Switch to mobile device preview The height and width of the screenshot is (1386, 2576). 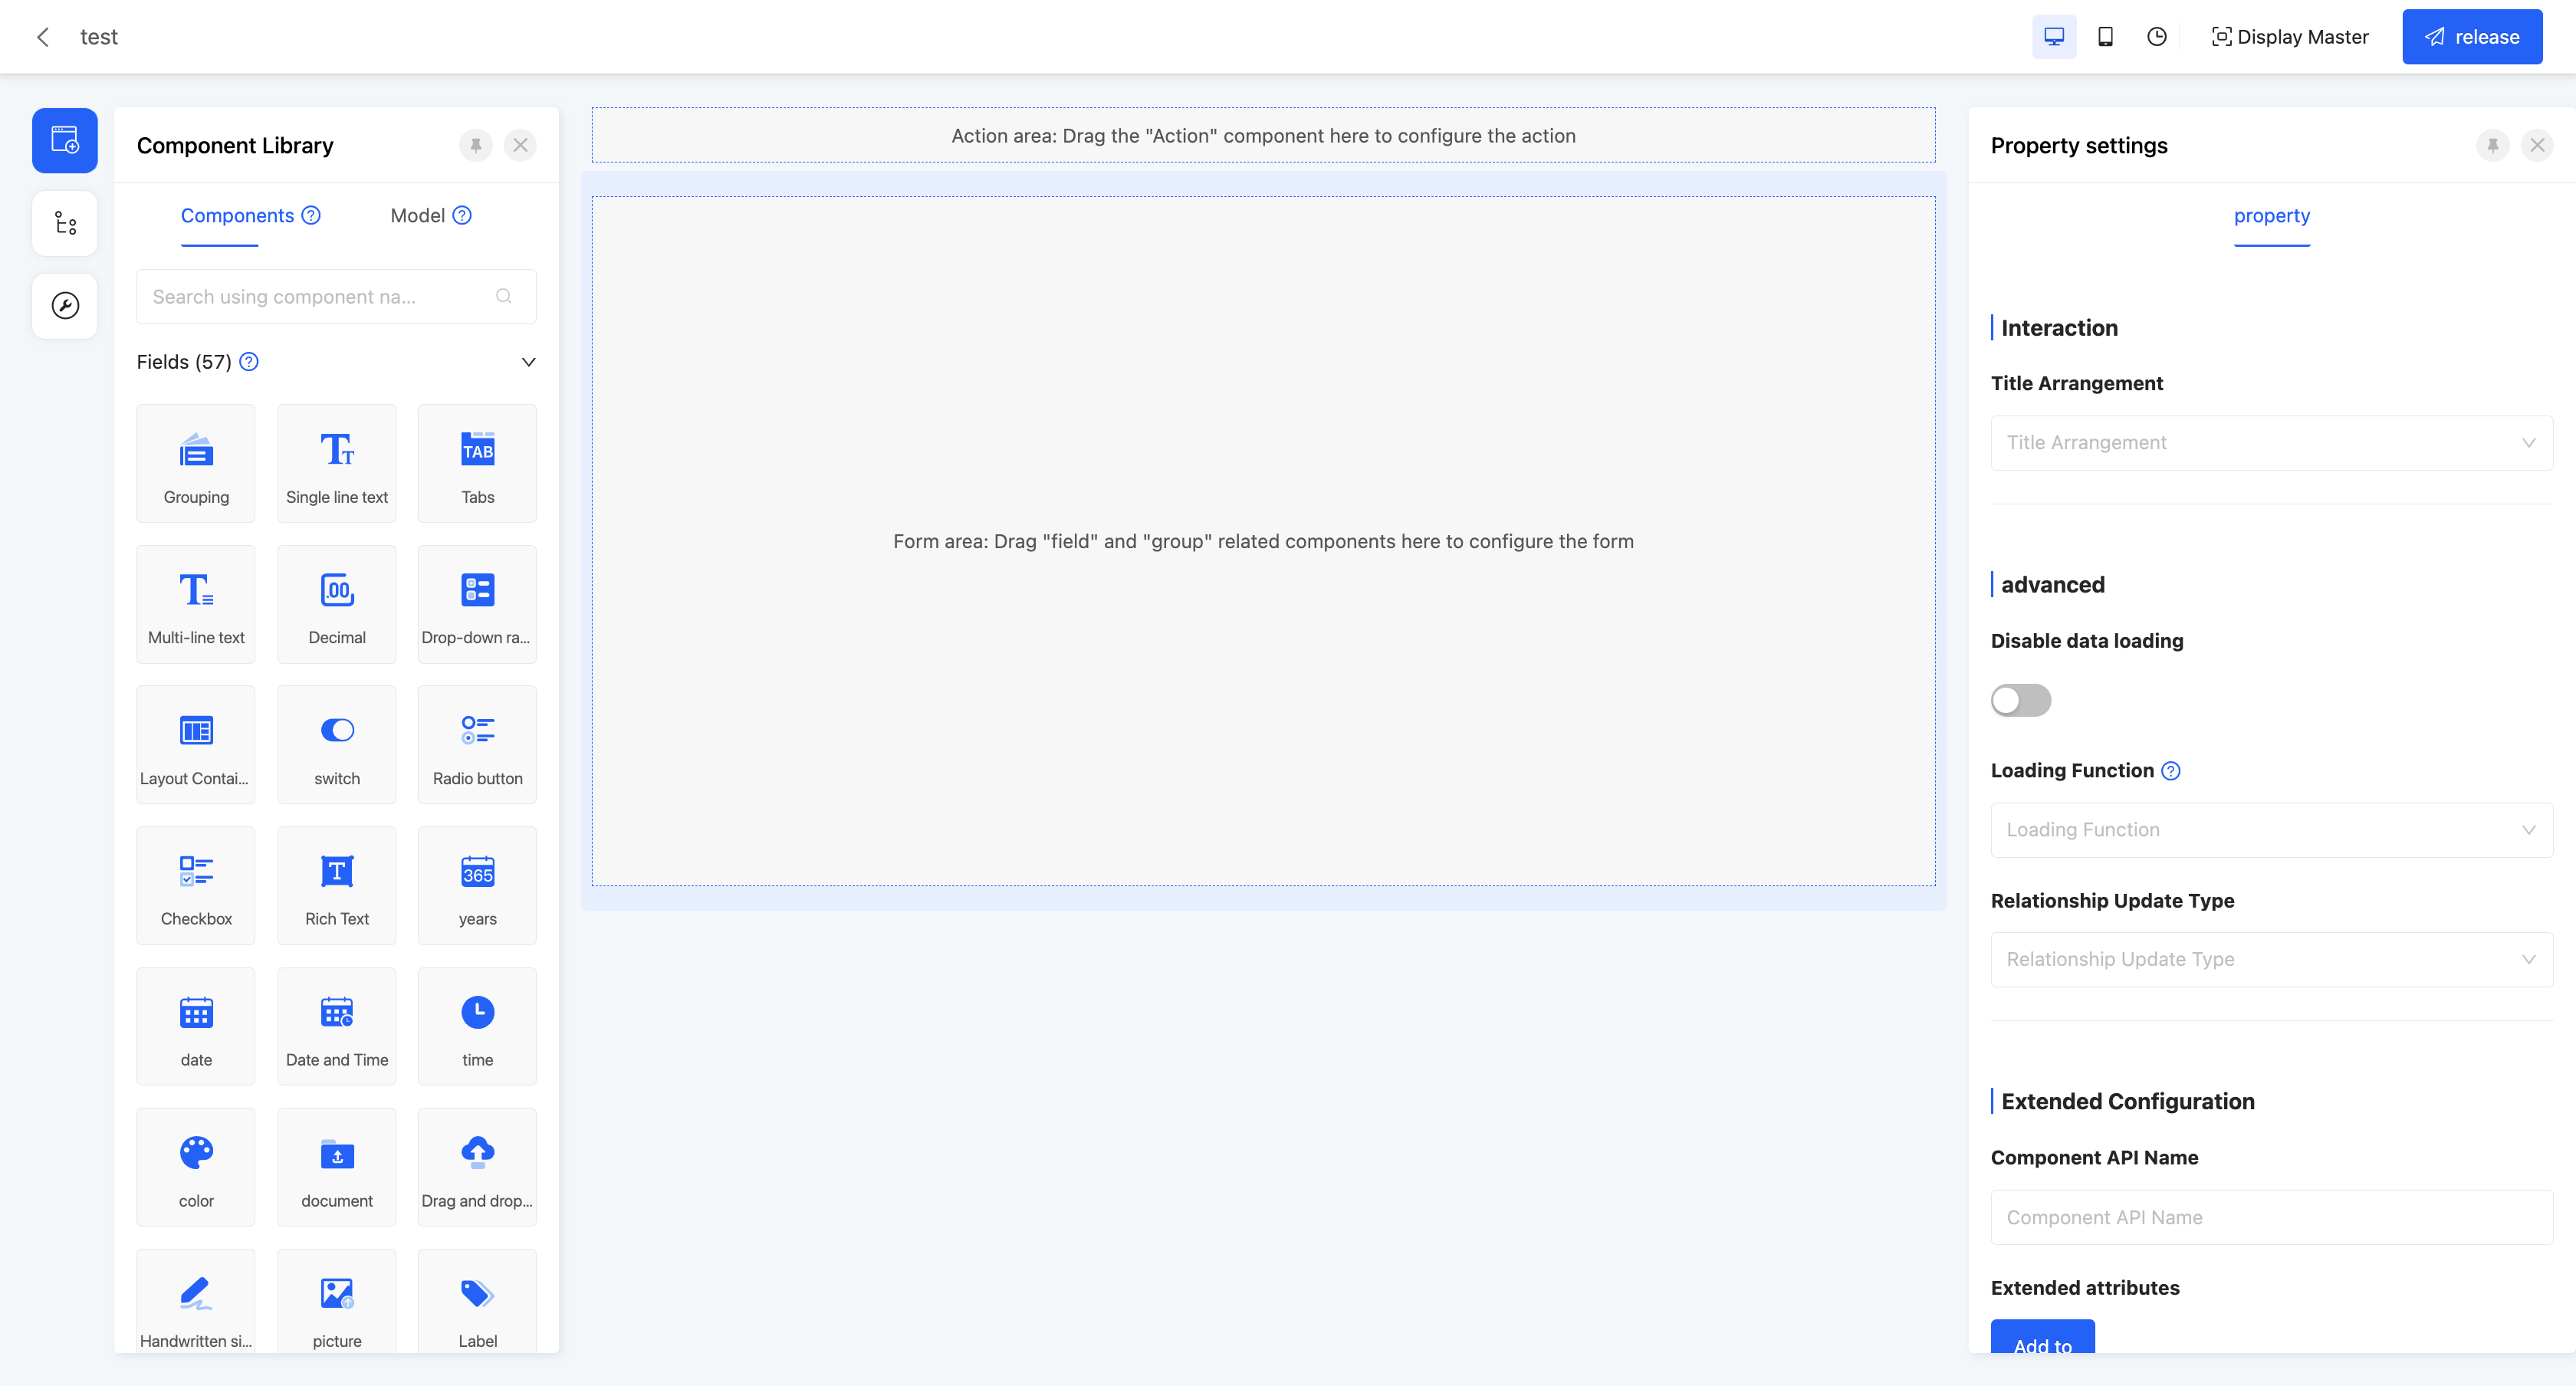click(x=2104, y=37)
